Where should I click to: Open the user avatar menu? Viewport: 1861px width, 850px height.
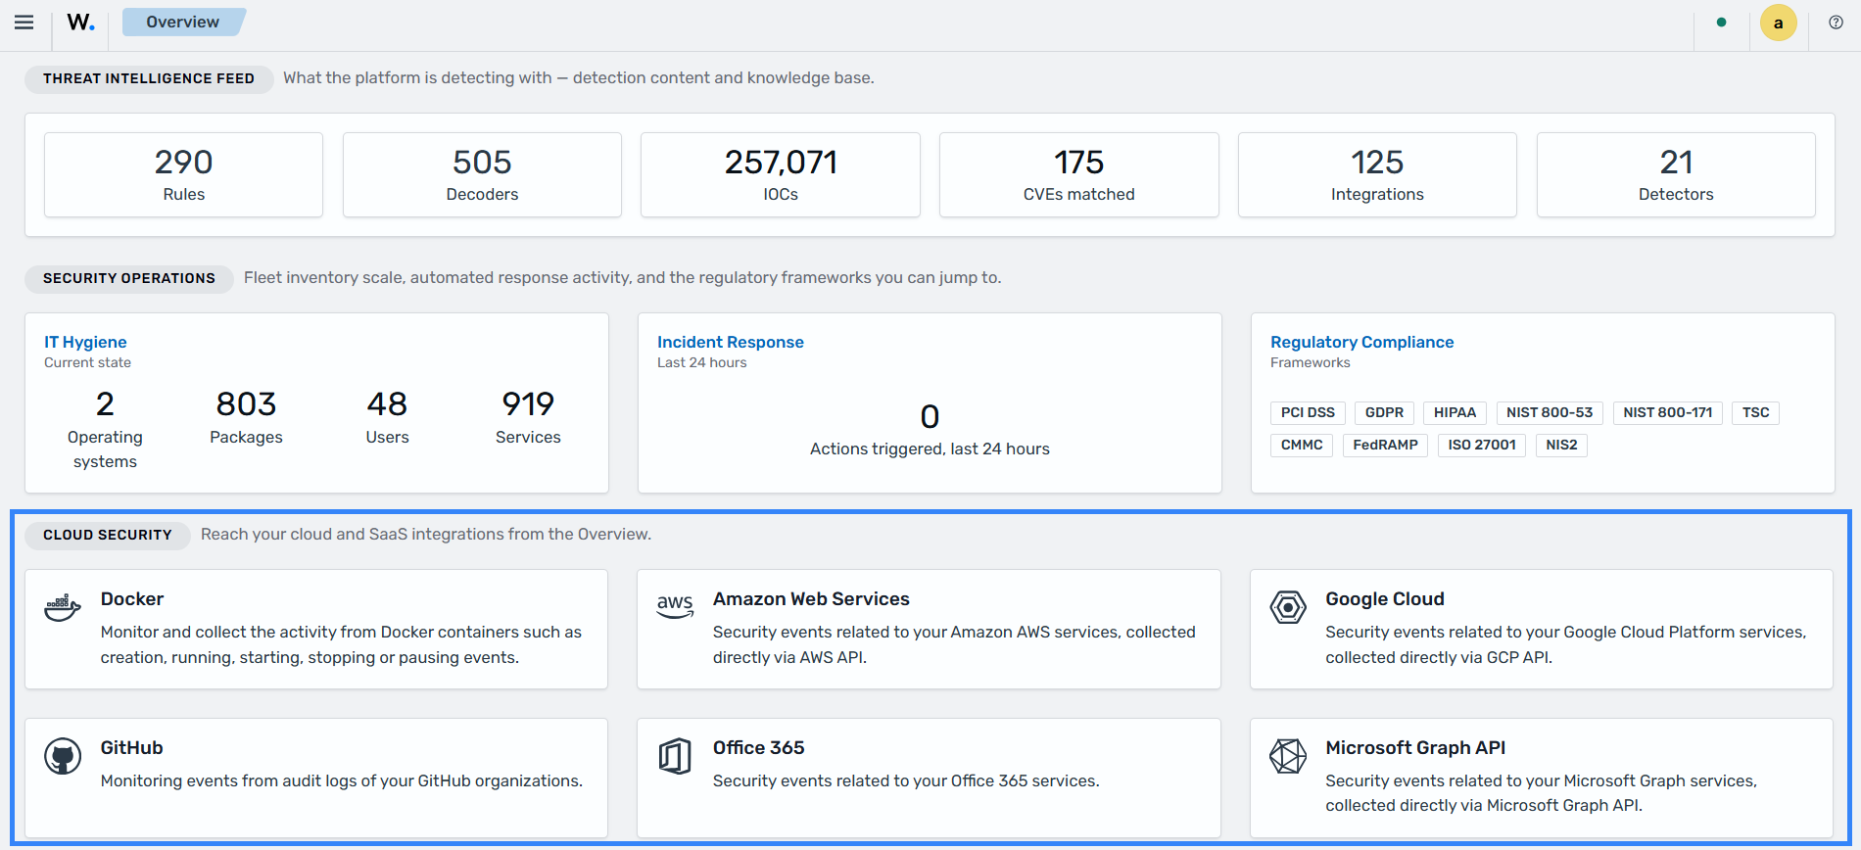[x=1778, y=23]
